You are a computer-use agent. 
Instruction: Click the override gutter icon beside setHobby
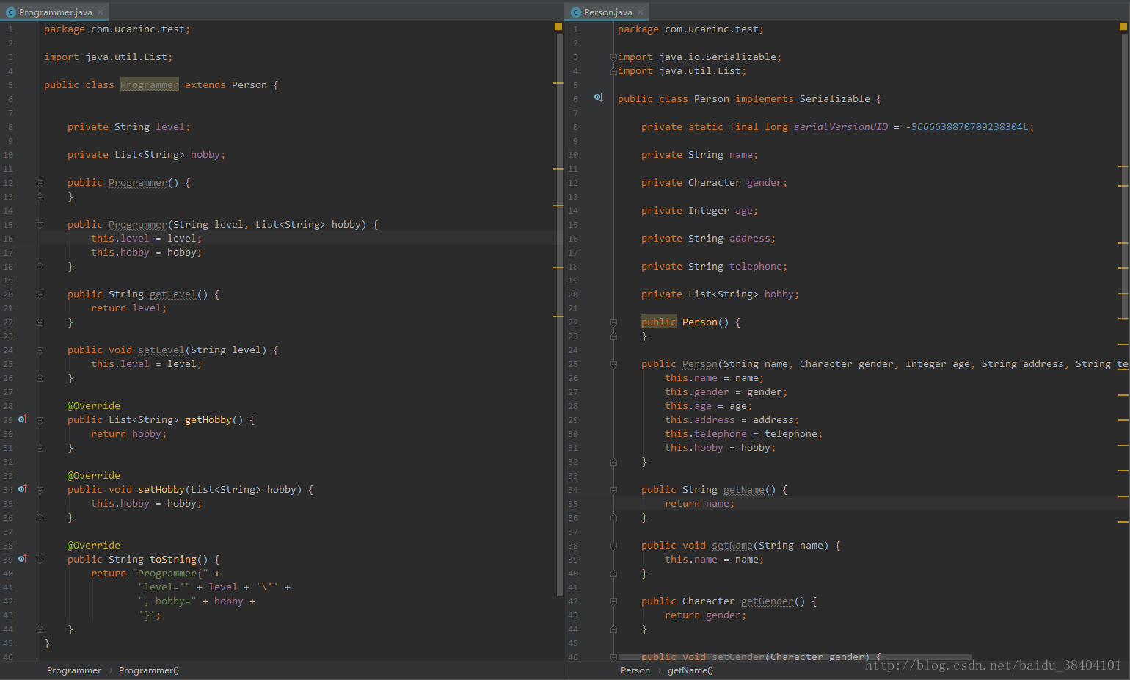[22, 489]
